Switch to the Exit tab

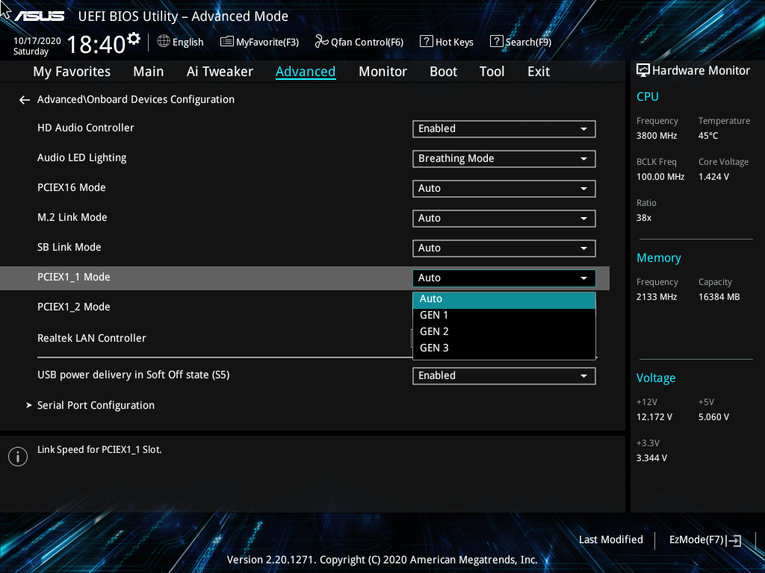(539, 72)
